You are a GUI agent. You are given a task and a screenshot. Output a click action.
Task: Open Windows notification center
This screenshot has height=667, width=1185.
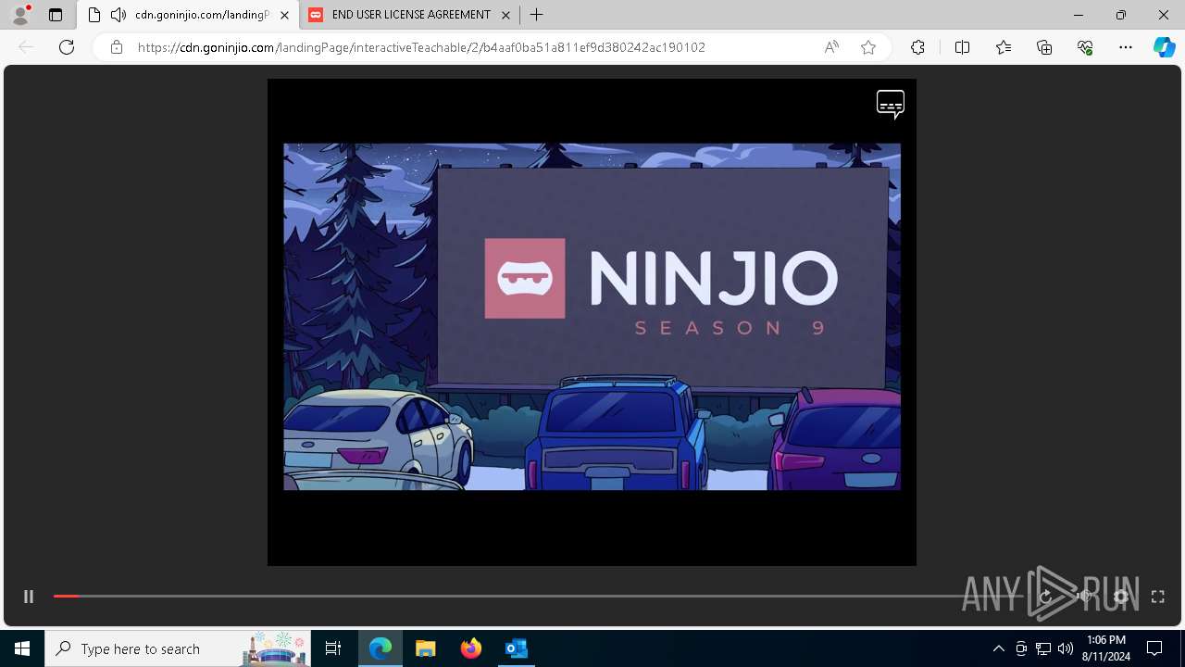(1154, 648)
